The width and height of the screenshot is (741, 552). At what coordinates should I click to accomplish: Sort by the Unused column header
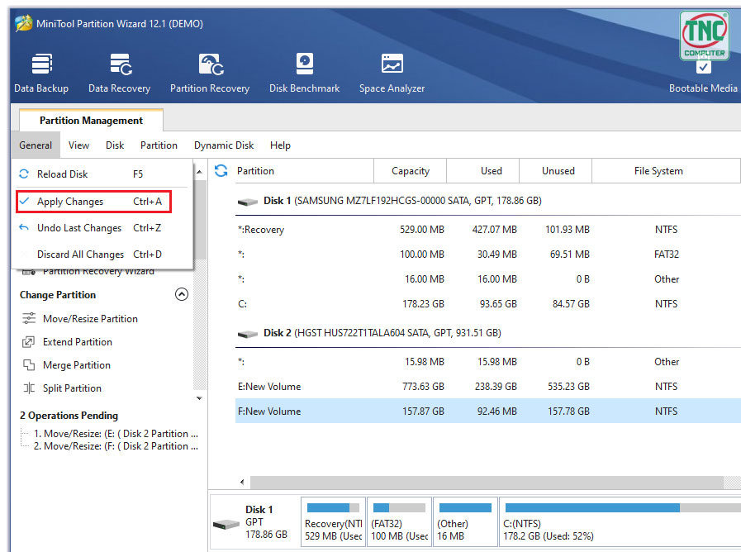point(556,170)
